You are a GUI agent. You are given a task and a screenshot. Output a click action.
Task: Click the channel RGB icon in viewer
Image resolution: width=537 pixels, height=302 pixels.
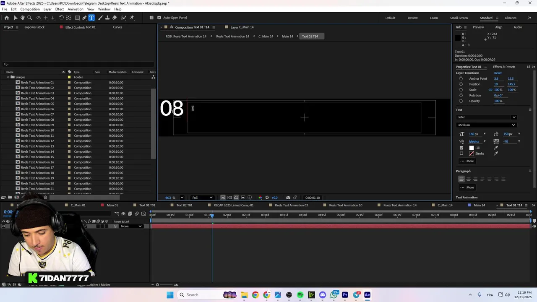pos(260,198)
